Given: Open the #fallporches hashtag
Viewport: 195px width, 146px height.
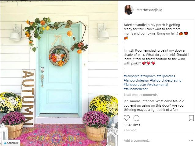Looking at the screenshot, I should tap(166, 76).
